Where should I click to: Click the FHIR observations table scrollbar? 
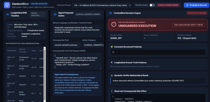45,75
